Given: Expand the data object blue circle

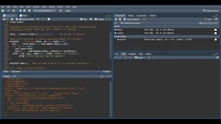Looking at the screenshot, I should click(x=115, y=30).
